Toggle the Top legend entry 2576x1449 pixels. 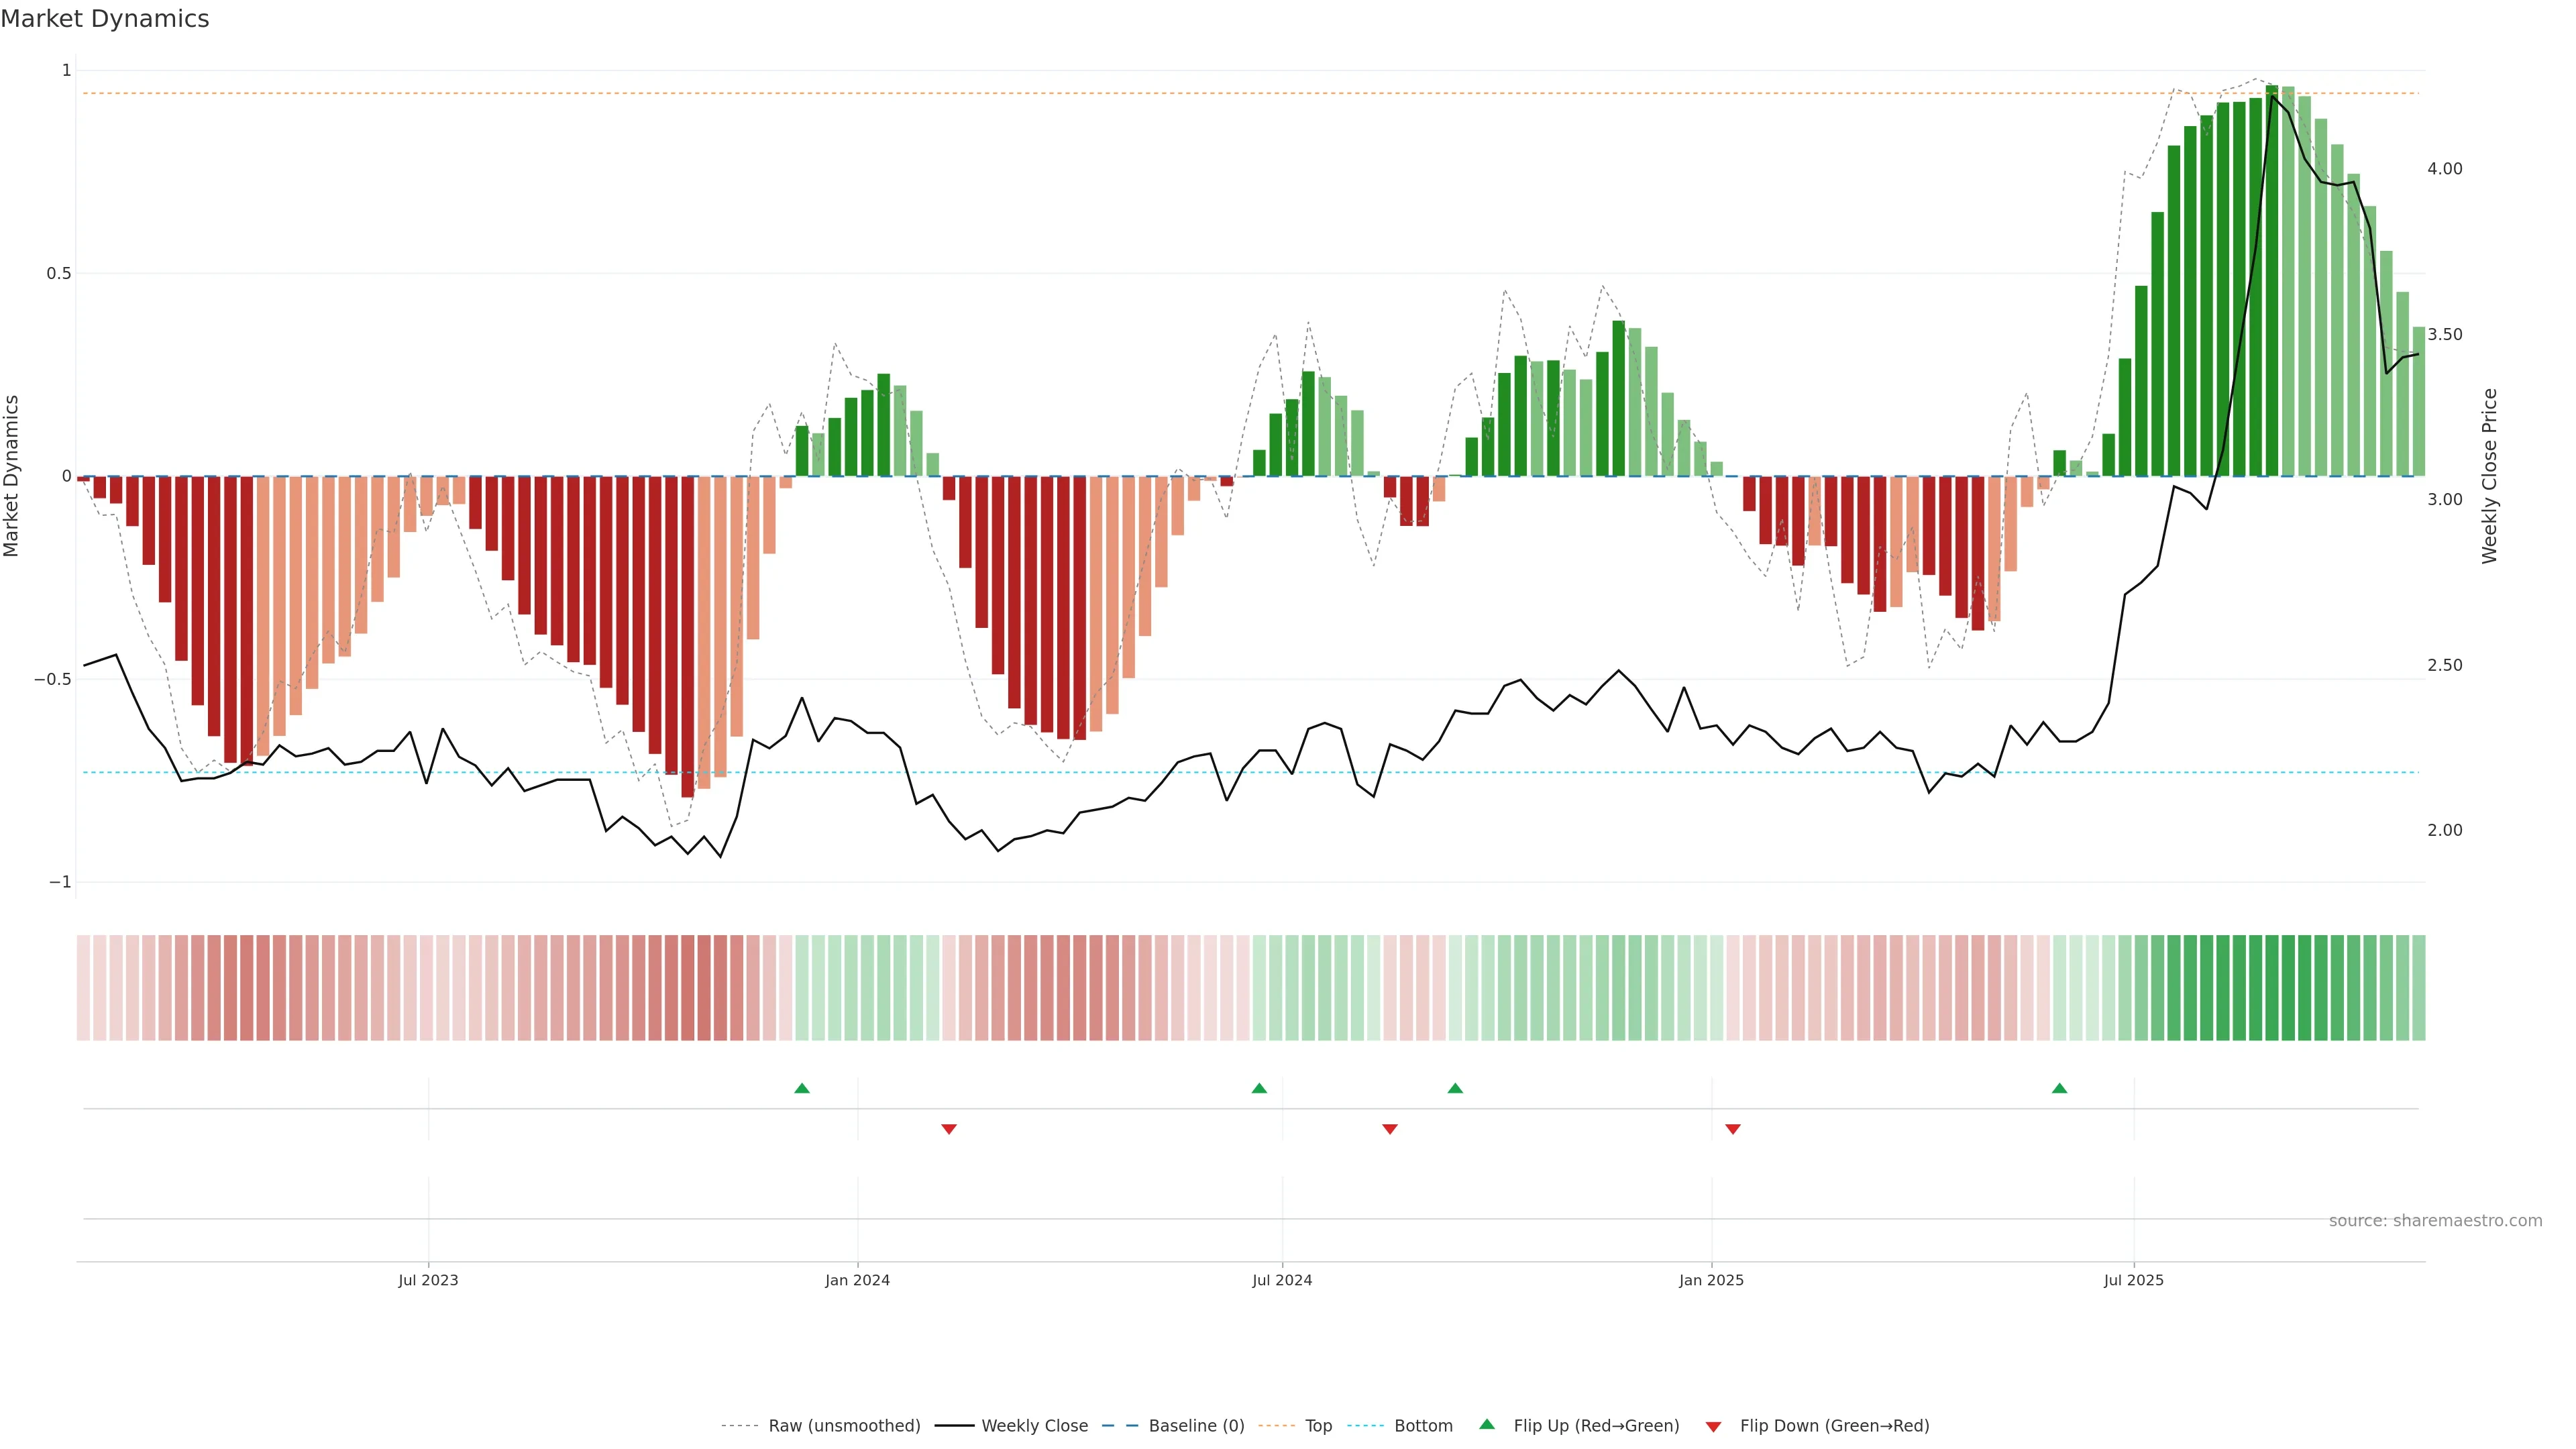pyautogui.click(x=1318, y=1426)
